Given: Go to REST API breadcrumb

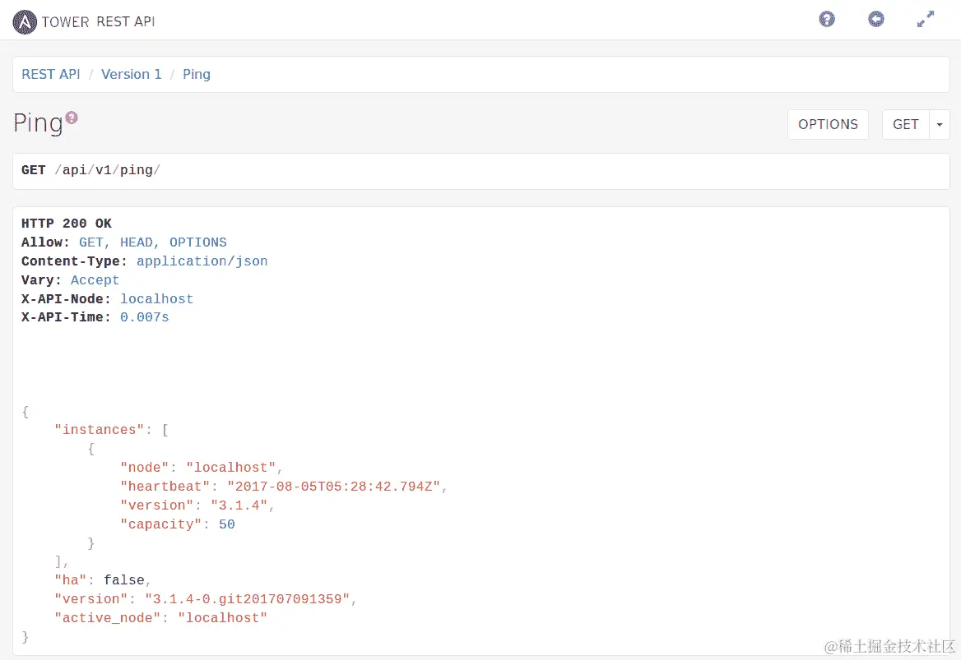Looking at the screenshot, I should coord(51,75).
